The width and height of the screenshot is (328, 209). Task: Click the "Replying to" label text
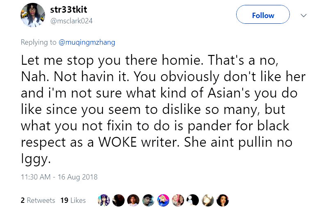[x=39, y=41]
